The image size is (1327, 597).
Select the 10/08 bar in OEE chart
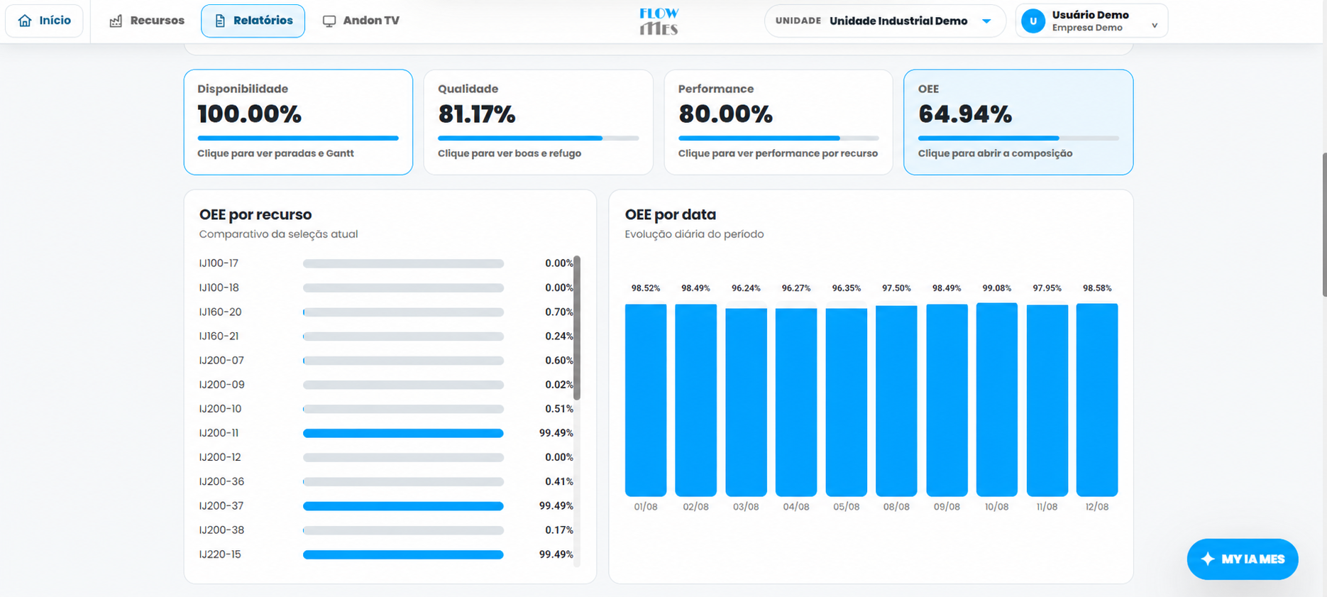point(996,400)
